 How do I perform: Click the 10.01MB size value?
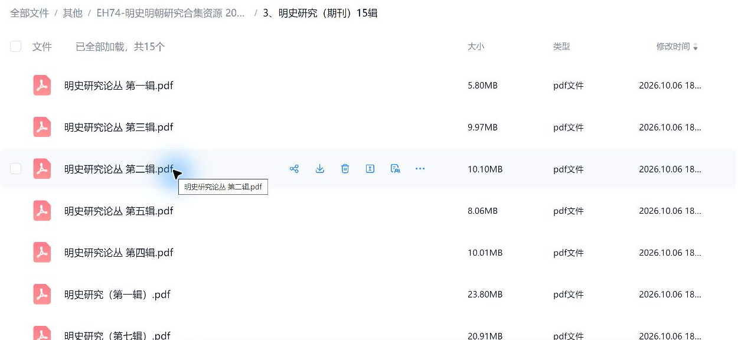[x=485, y=253]
